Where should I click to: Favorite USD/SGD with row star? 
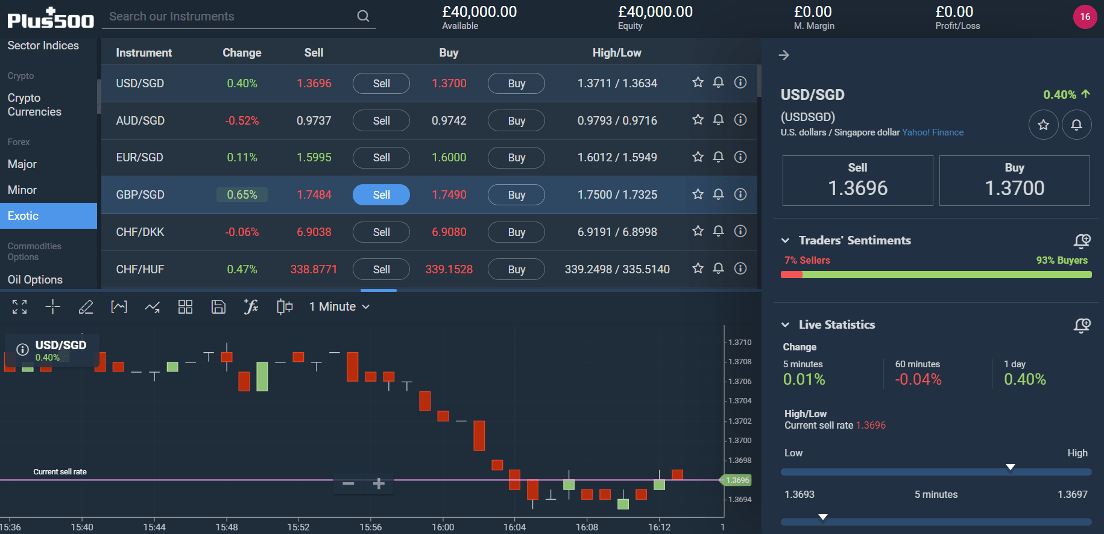(x=698, y=82)
